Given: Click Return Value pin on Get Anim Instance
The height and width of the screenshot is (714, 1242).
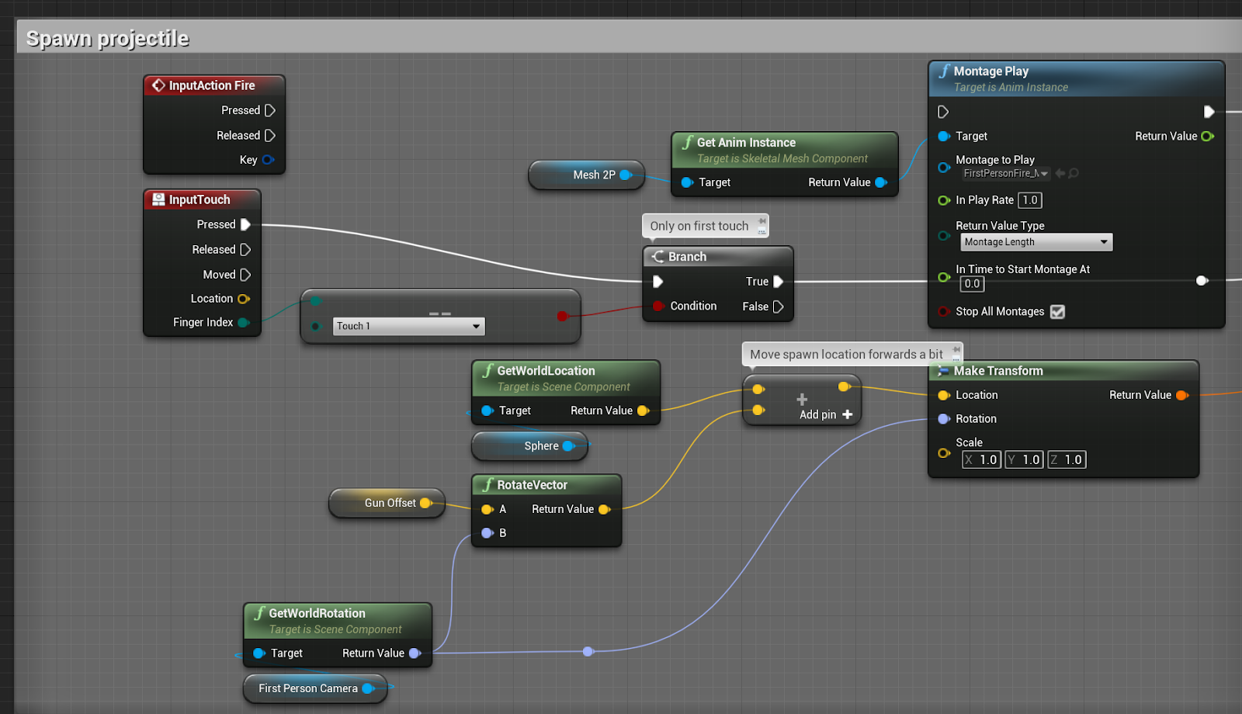Looking at the screenshot, I should tap(880, 182).
